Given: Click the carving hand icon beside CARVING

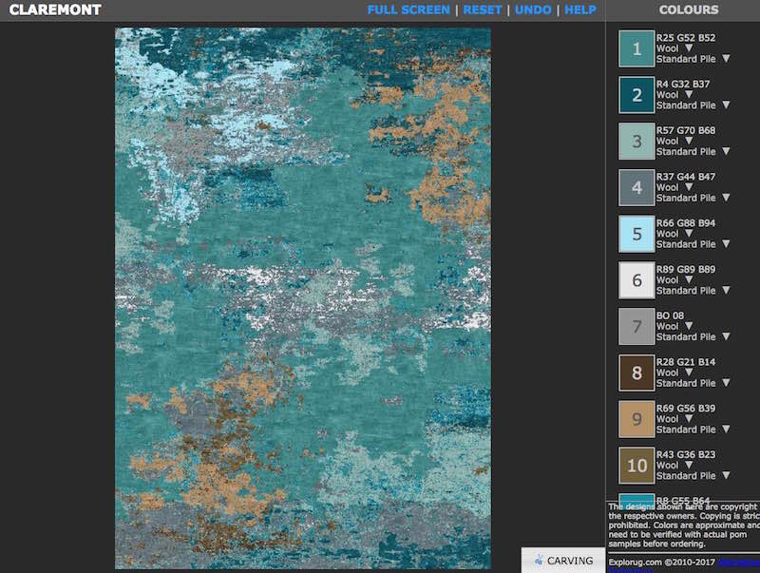Looking at the screenshot, I should tap(539, 561).
